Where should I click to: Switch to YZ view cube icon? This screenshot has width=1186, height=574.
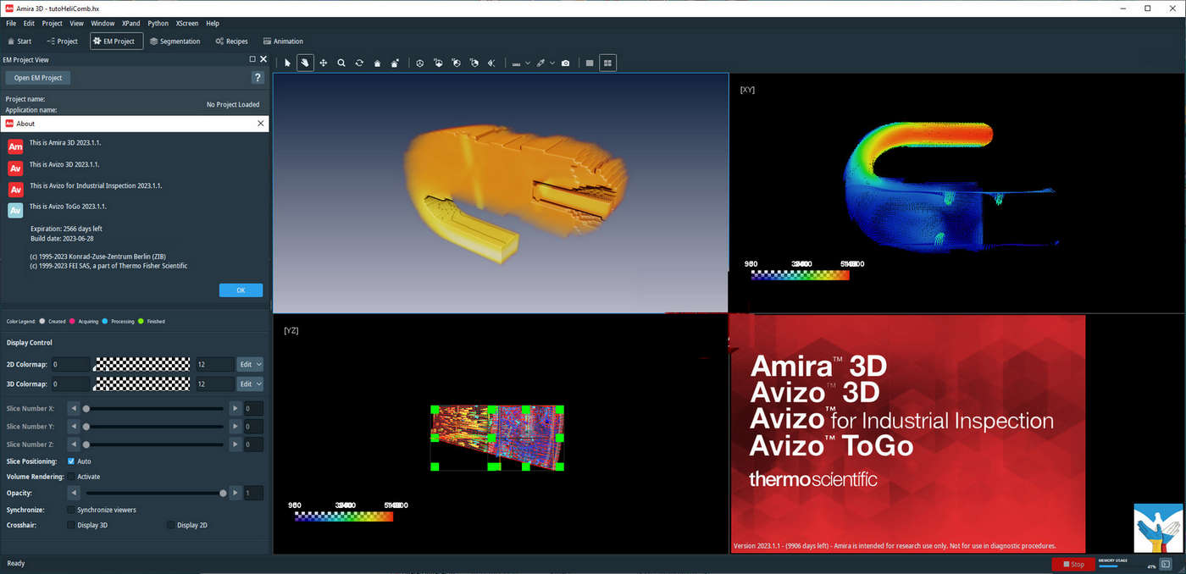(x=474, y=63)
